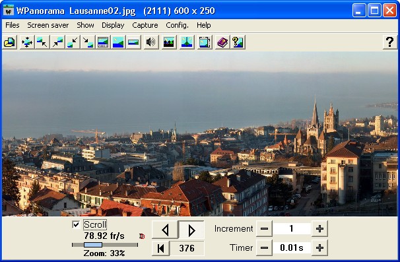Click the small reduced landscape toolbar icon
400x262 pixels.
133,42
